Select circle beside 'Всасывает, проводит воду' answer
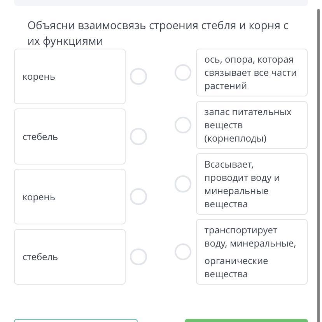The image size is (322, 322). tap(183, 184)
